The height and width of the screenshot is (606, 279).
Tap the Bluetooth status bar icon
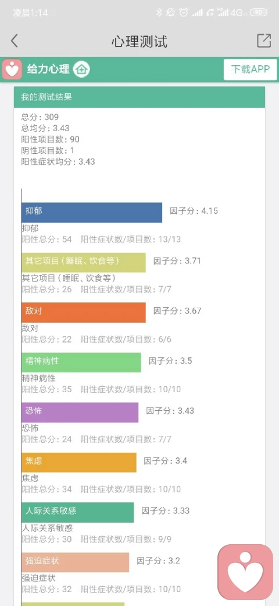click(x=159, y=13)
